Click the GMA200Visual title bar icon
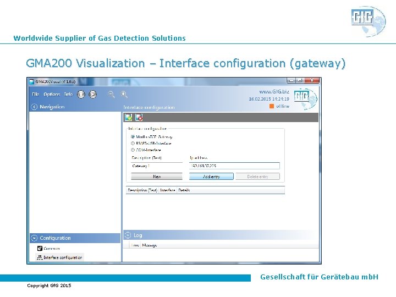This screenshot has height=297, width=396. (31, 81)
